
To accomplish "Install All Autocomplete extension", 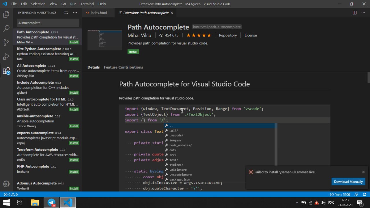I will click(74, 76).
